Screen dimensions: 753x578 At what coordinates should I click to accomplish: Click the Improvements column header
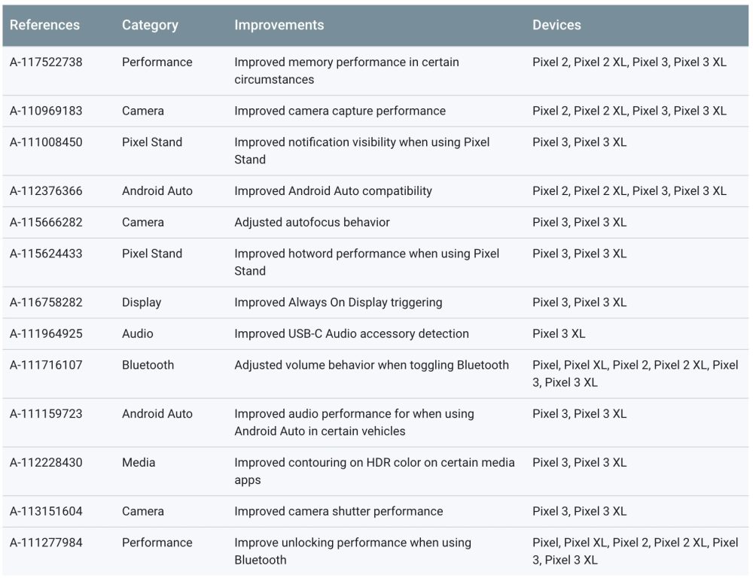click(279, 25)
